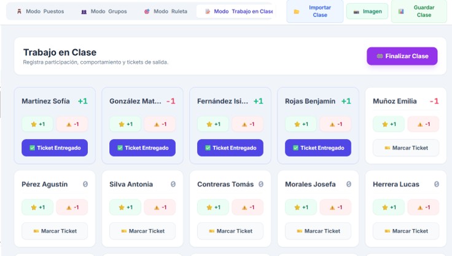Open Importar Clase

[315, 11]
